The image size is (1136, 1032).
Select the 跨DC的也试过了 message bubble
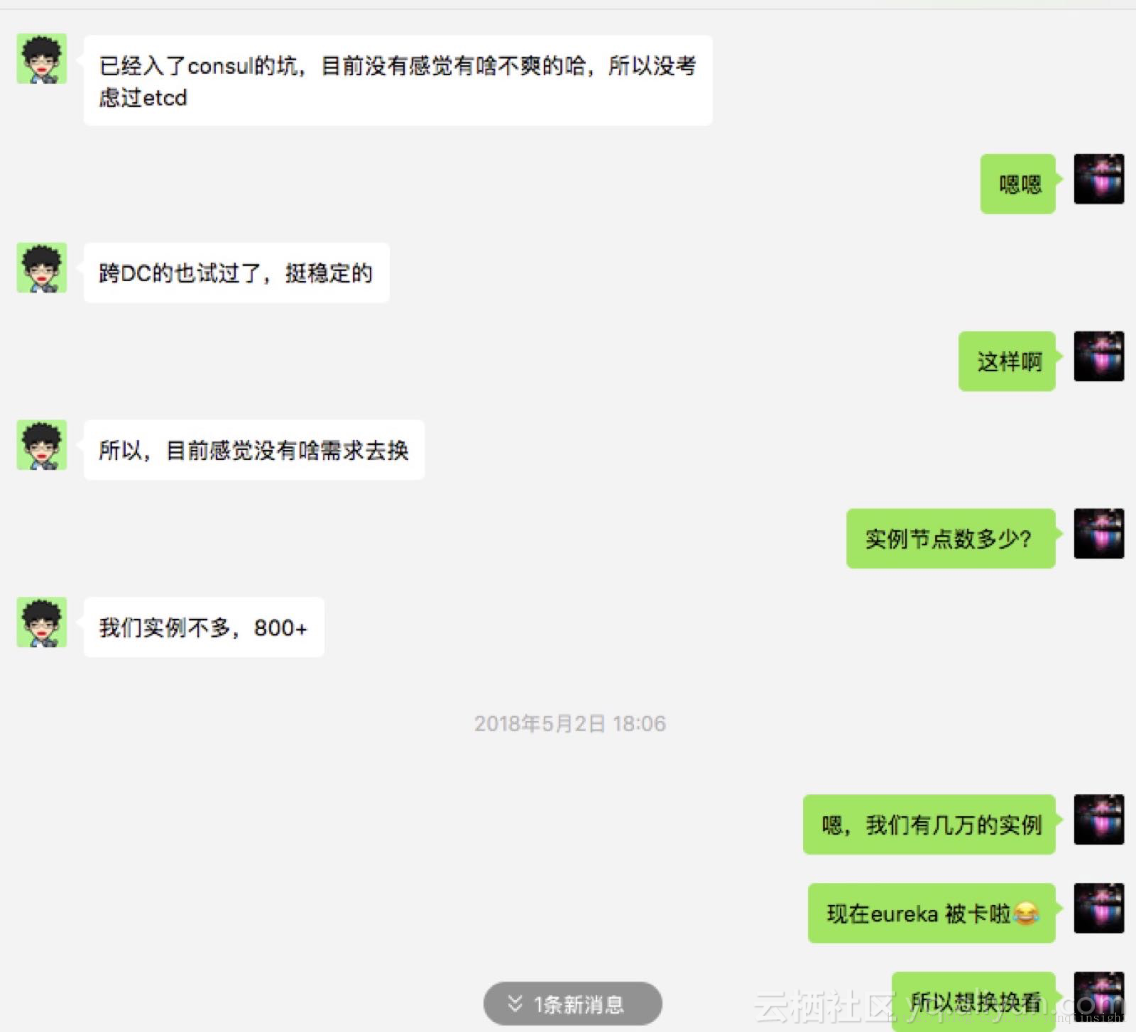pyautogui.click(x=236, y=273)
